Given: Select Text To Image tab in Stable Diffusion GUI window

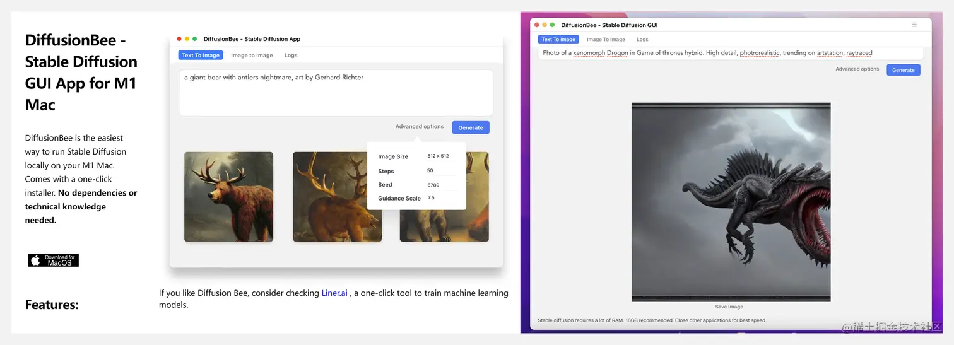Looking at the screenshot, I should 558,39.
